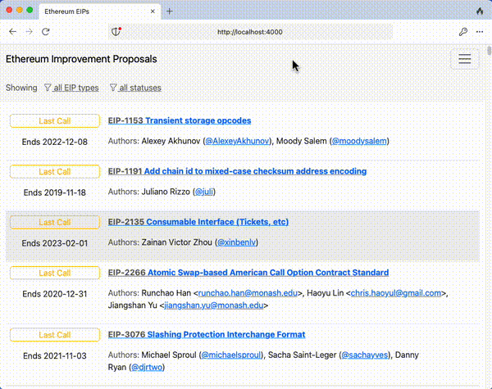
Task: Click Last Call badge for EIP-1191
Action: coord(55,172)
